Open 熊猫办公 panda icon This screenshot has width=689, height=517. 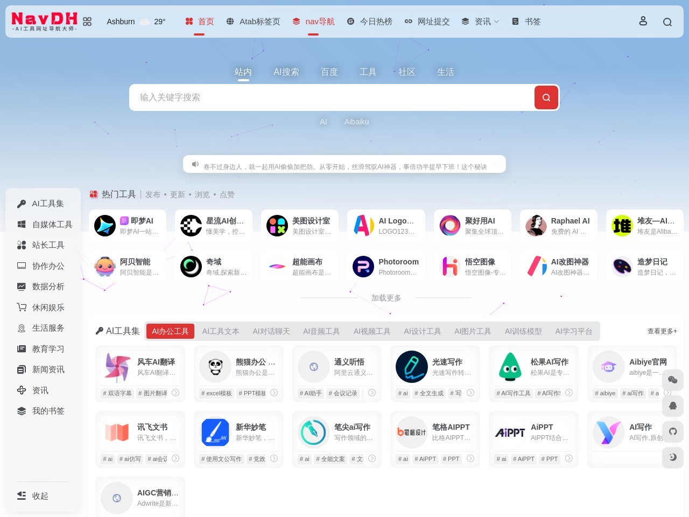click(215, 367)
